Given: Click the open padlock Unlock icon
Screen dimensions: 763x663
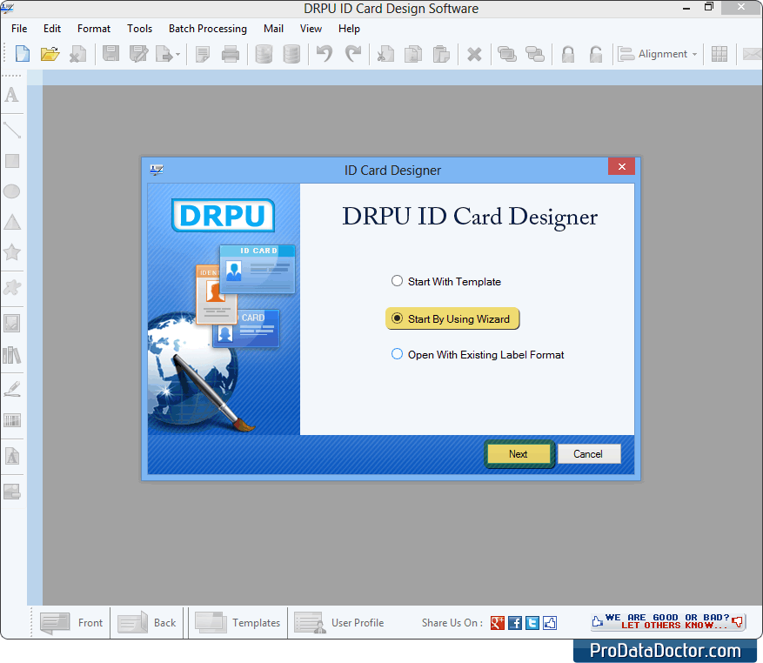Looking at the screenshot, I should point(596,54).
